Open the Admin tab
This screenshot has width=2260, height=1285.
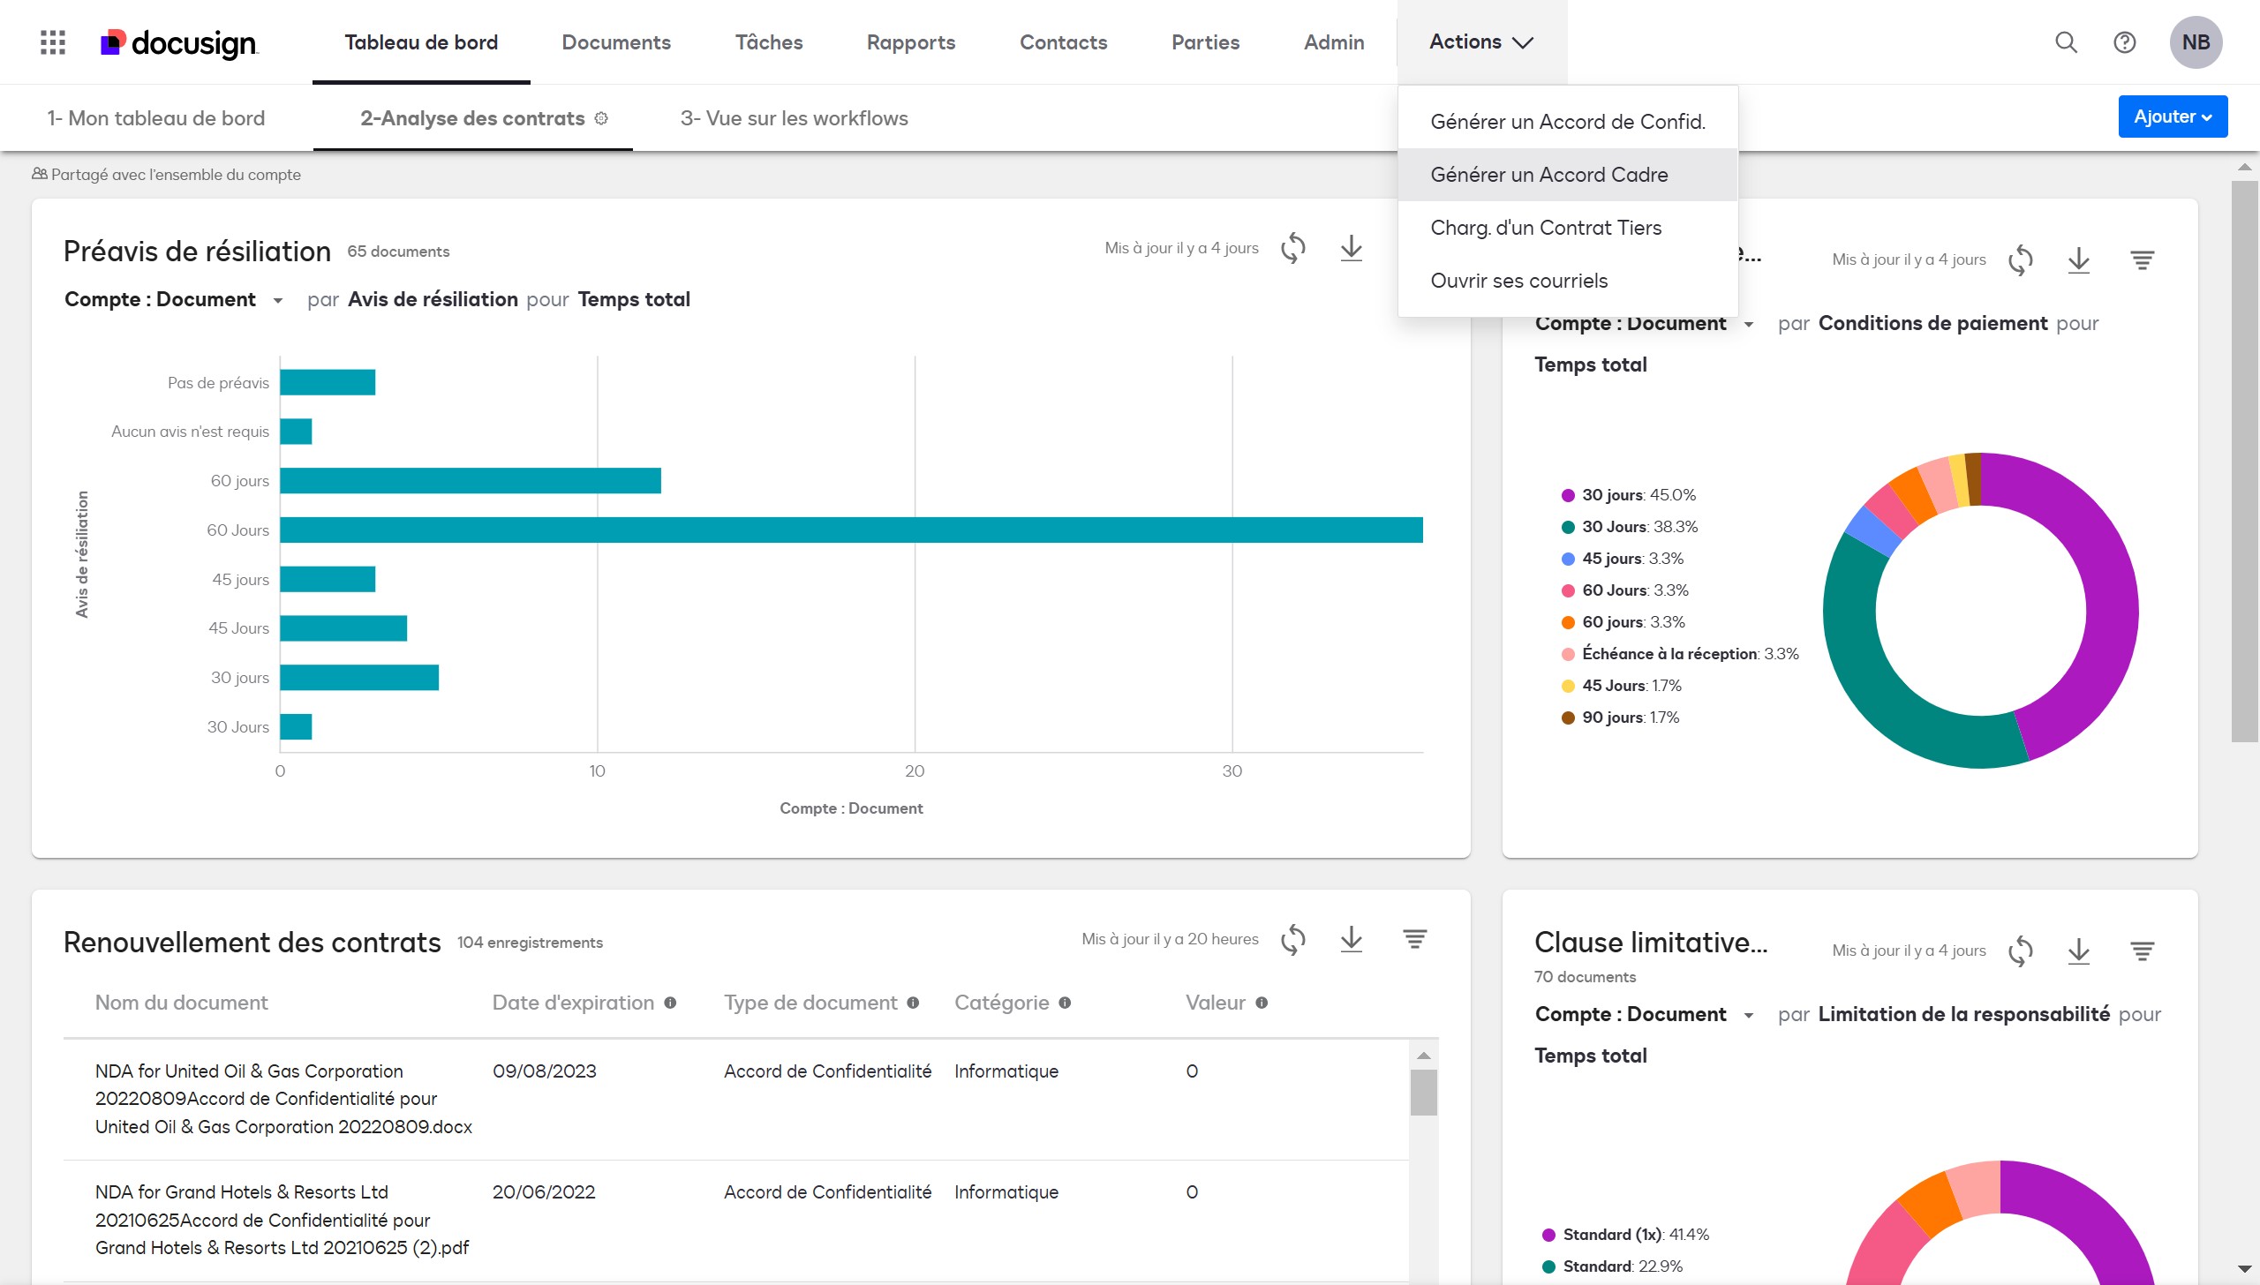(1334, 42)
